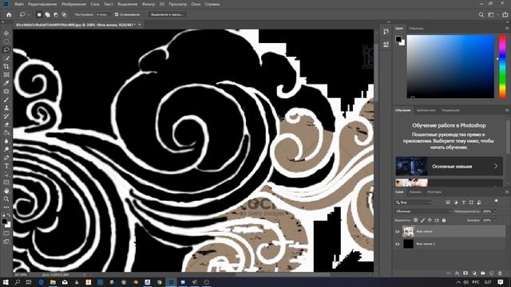Open the search magnifier in top right

[x=481, y=14]
